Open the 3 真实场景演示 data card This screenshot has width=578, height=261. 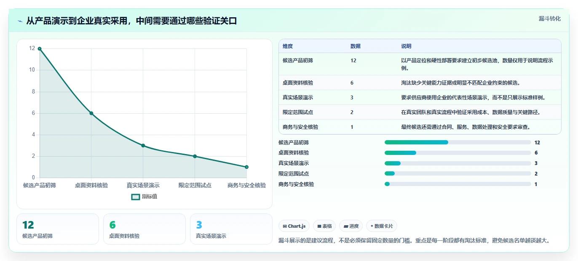pyautogui.click(x=231, y=229)
